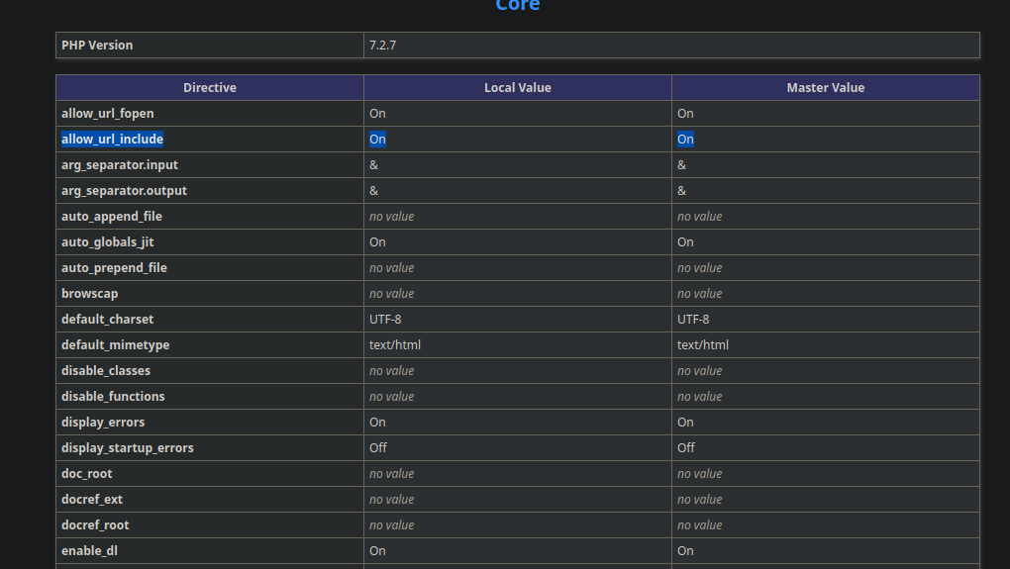Click the docref_root directive name
The height and width of the screenshot is (569, 1010).
tap(95, 525)
